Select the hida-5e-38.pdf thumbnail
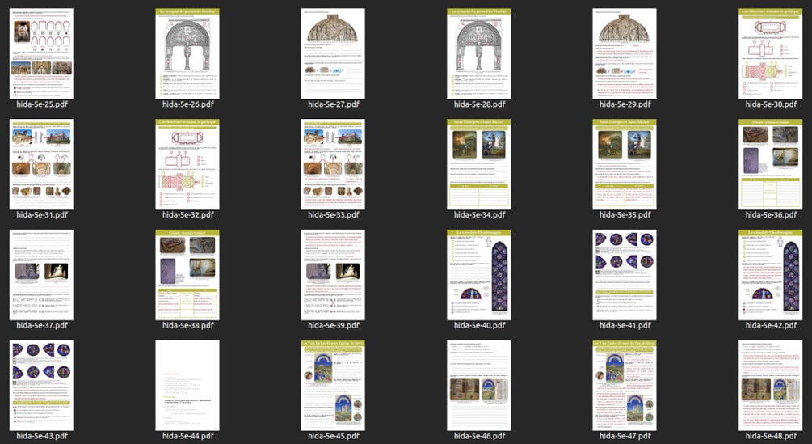The width and height of the screenshot is (812, 444). pos(187,275)
